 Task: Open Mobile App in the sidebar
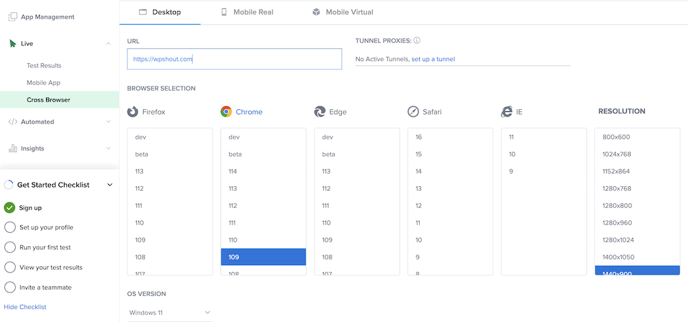[x=43, y=83]
